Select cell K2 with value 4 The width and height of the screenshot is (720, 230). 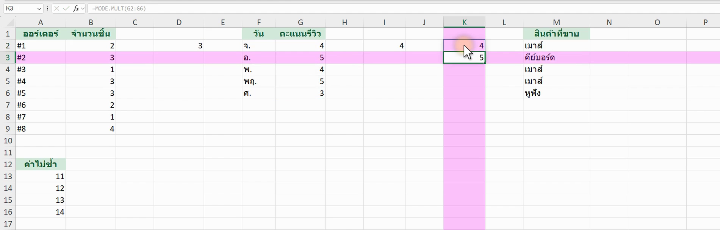coord(464,46)
